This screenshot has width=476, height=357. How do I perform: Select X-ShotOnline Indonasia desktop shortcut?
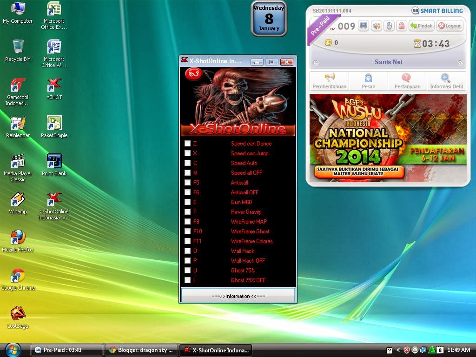[x=54, y=206]
